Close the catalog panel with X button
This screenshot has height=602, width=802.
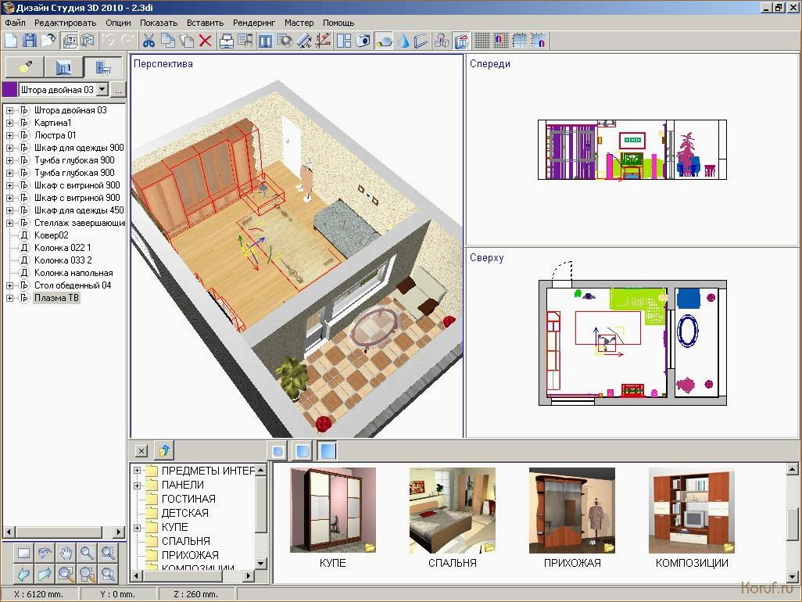(x=141, y=450)
